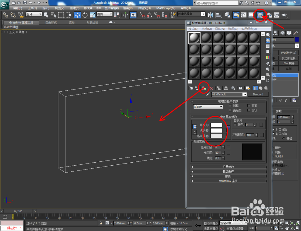Open the 全部 selection filter dropdown
The image size is (301, 231).
tap(34, 14)
